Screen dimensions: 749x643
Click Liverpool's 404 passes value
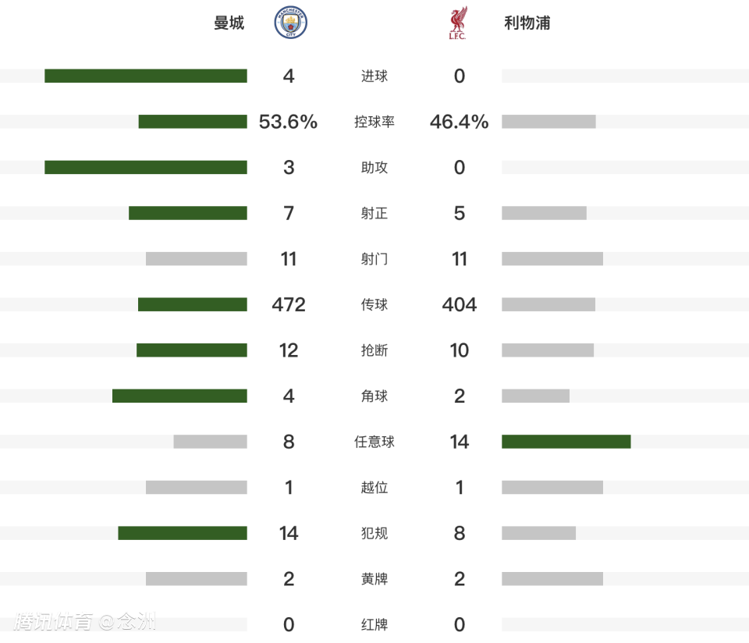click(460, 304)
